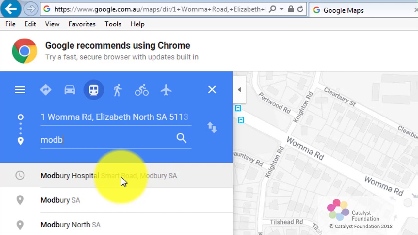
Task: Select walking travel mode
Action: click(118, 90)
